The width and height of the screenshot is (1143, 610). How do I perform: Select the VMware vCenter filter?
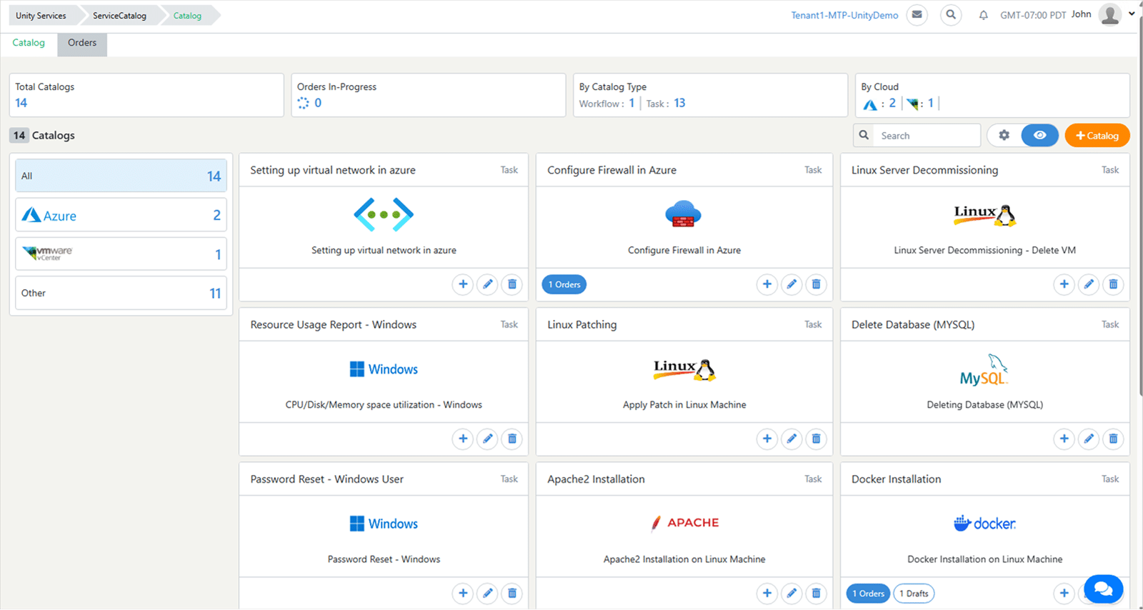pos(121,254)
